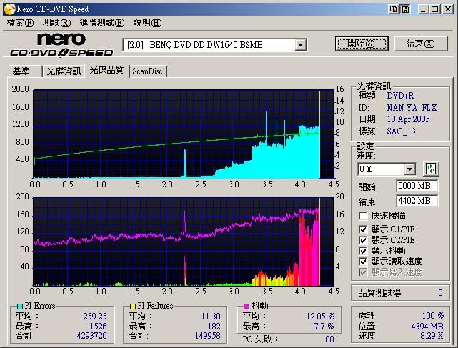Click the Nero CD-DVD Speed logo

click(x=61, y=44)
